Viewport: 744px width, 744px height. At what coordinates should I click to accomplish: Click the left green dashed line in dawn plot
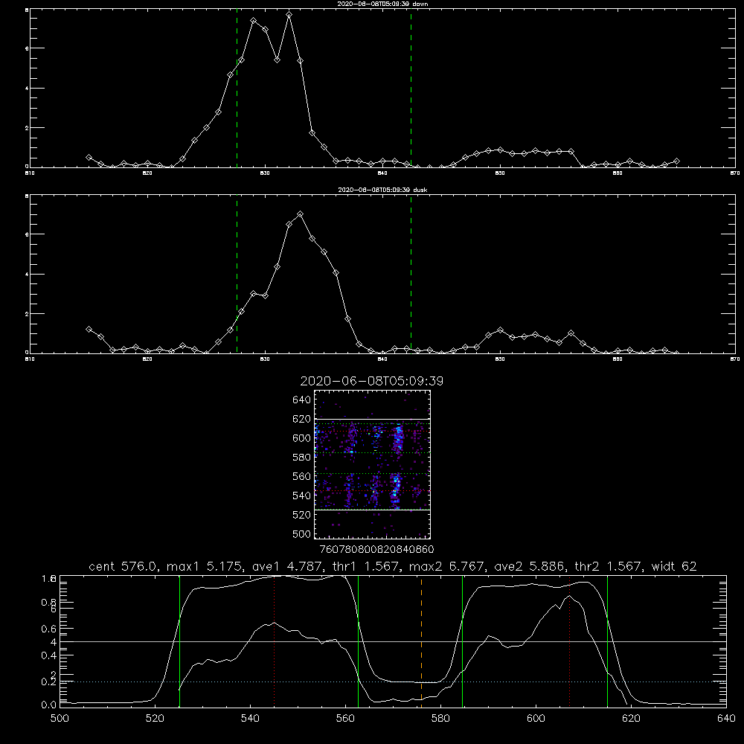pos(237,89)
